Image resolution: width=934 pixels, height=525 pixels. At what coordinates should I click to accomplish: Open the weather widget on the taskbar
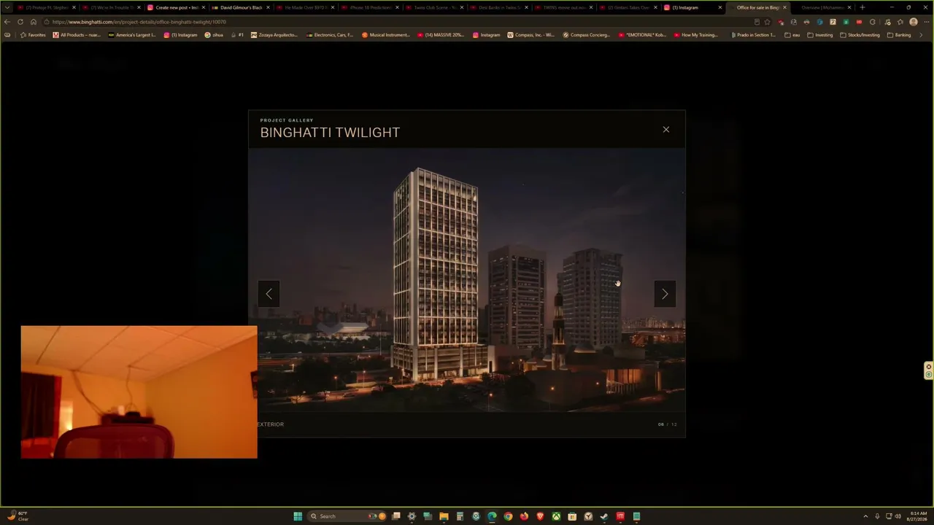16,516
